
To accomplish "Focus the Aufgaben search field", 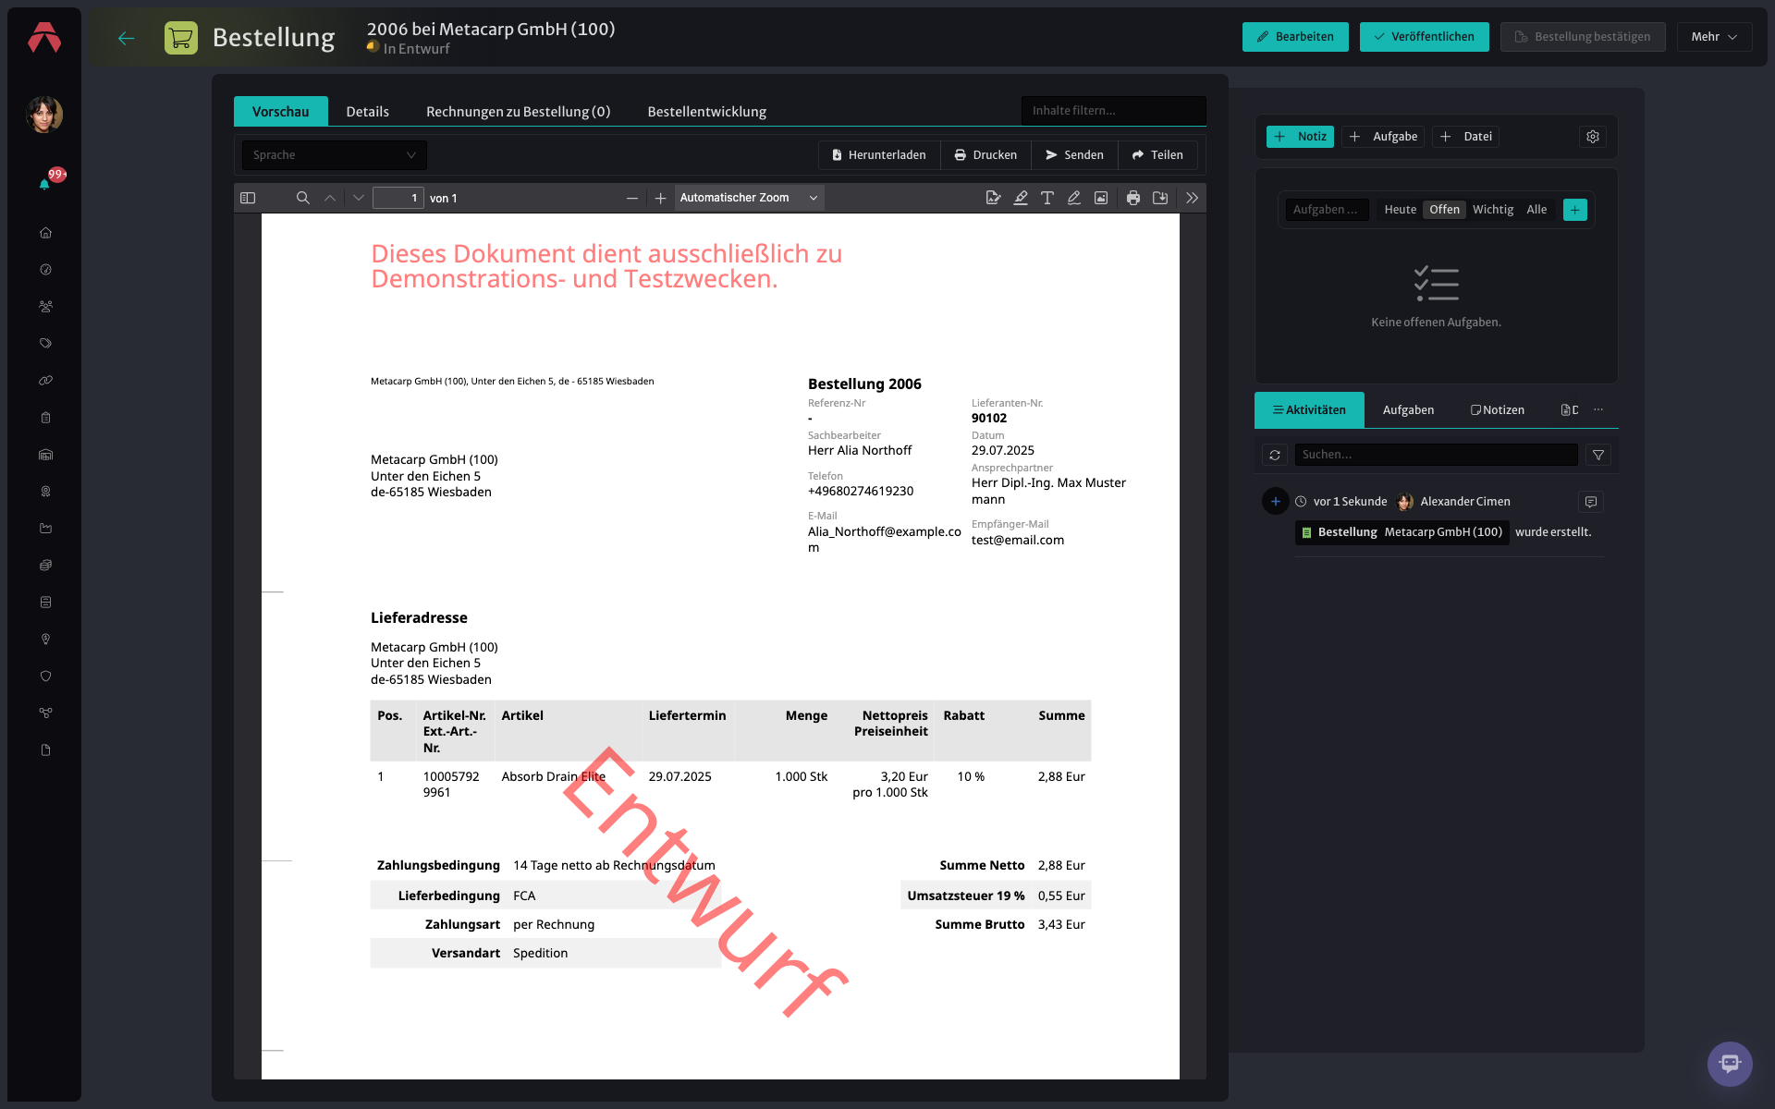I will point(1327,210).
